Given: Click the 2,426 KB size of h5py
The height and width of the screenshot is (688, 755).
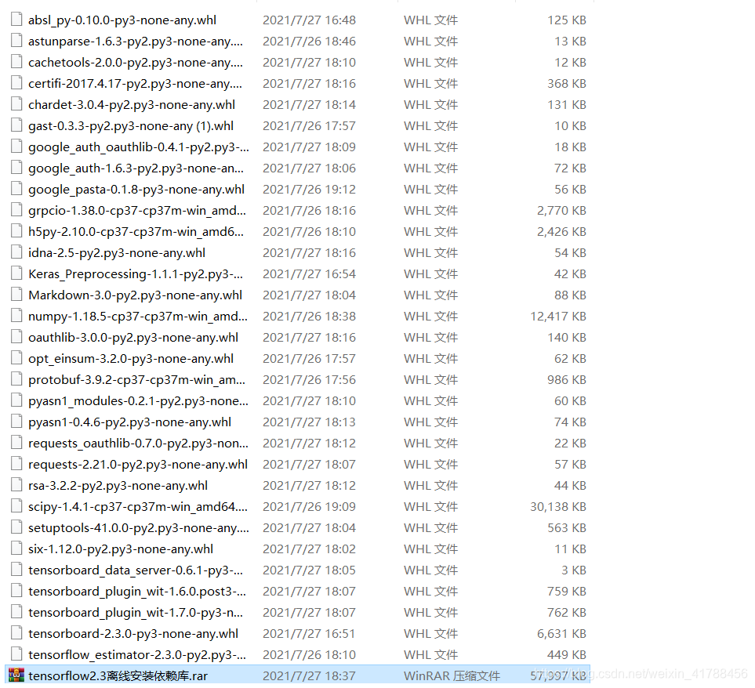Looking at the screenshot, I should 561,231.
